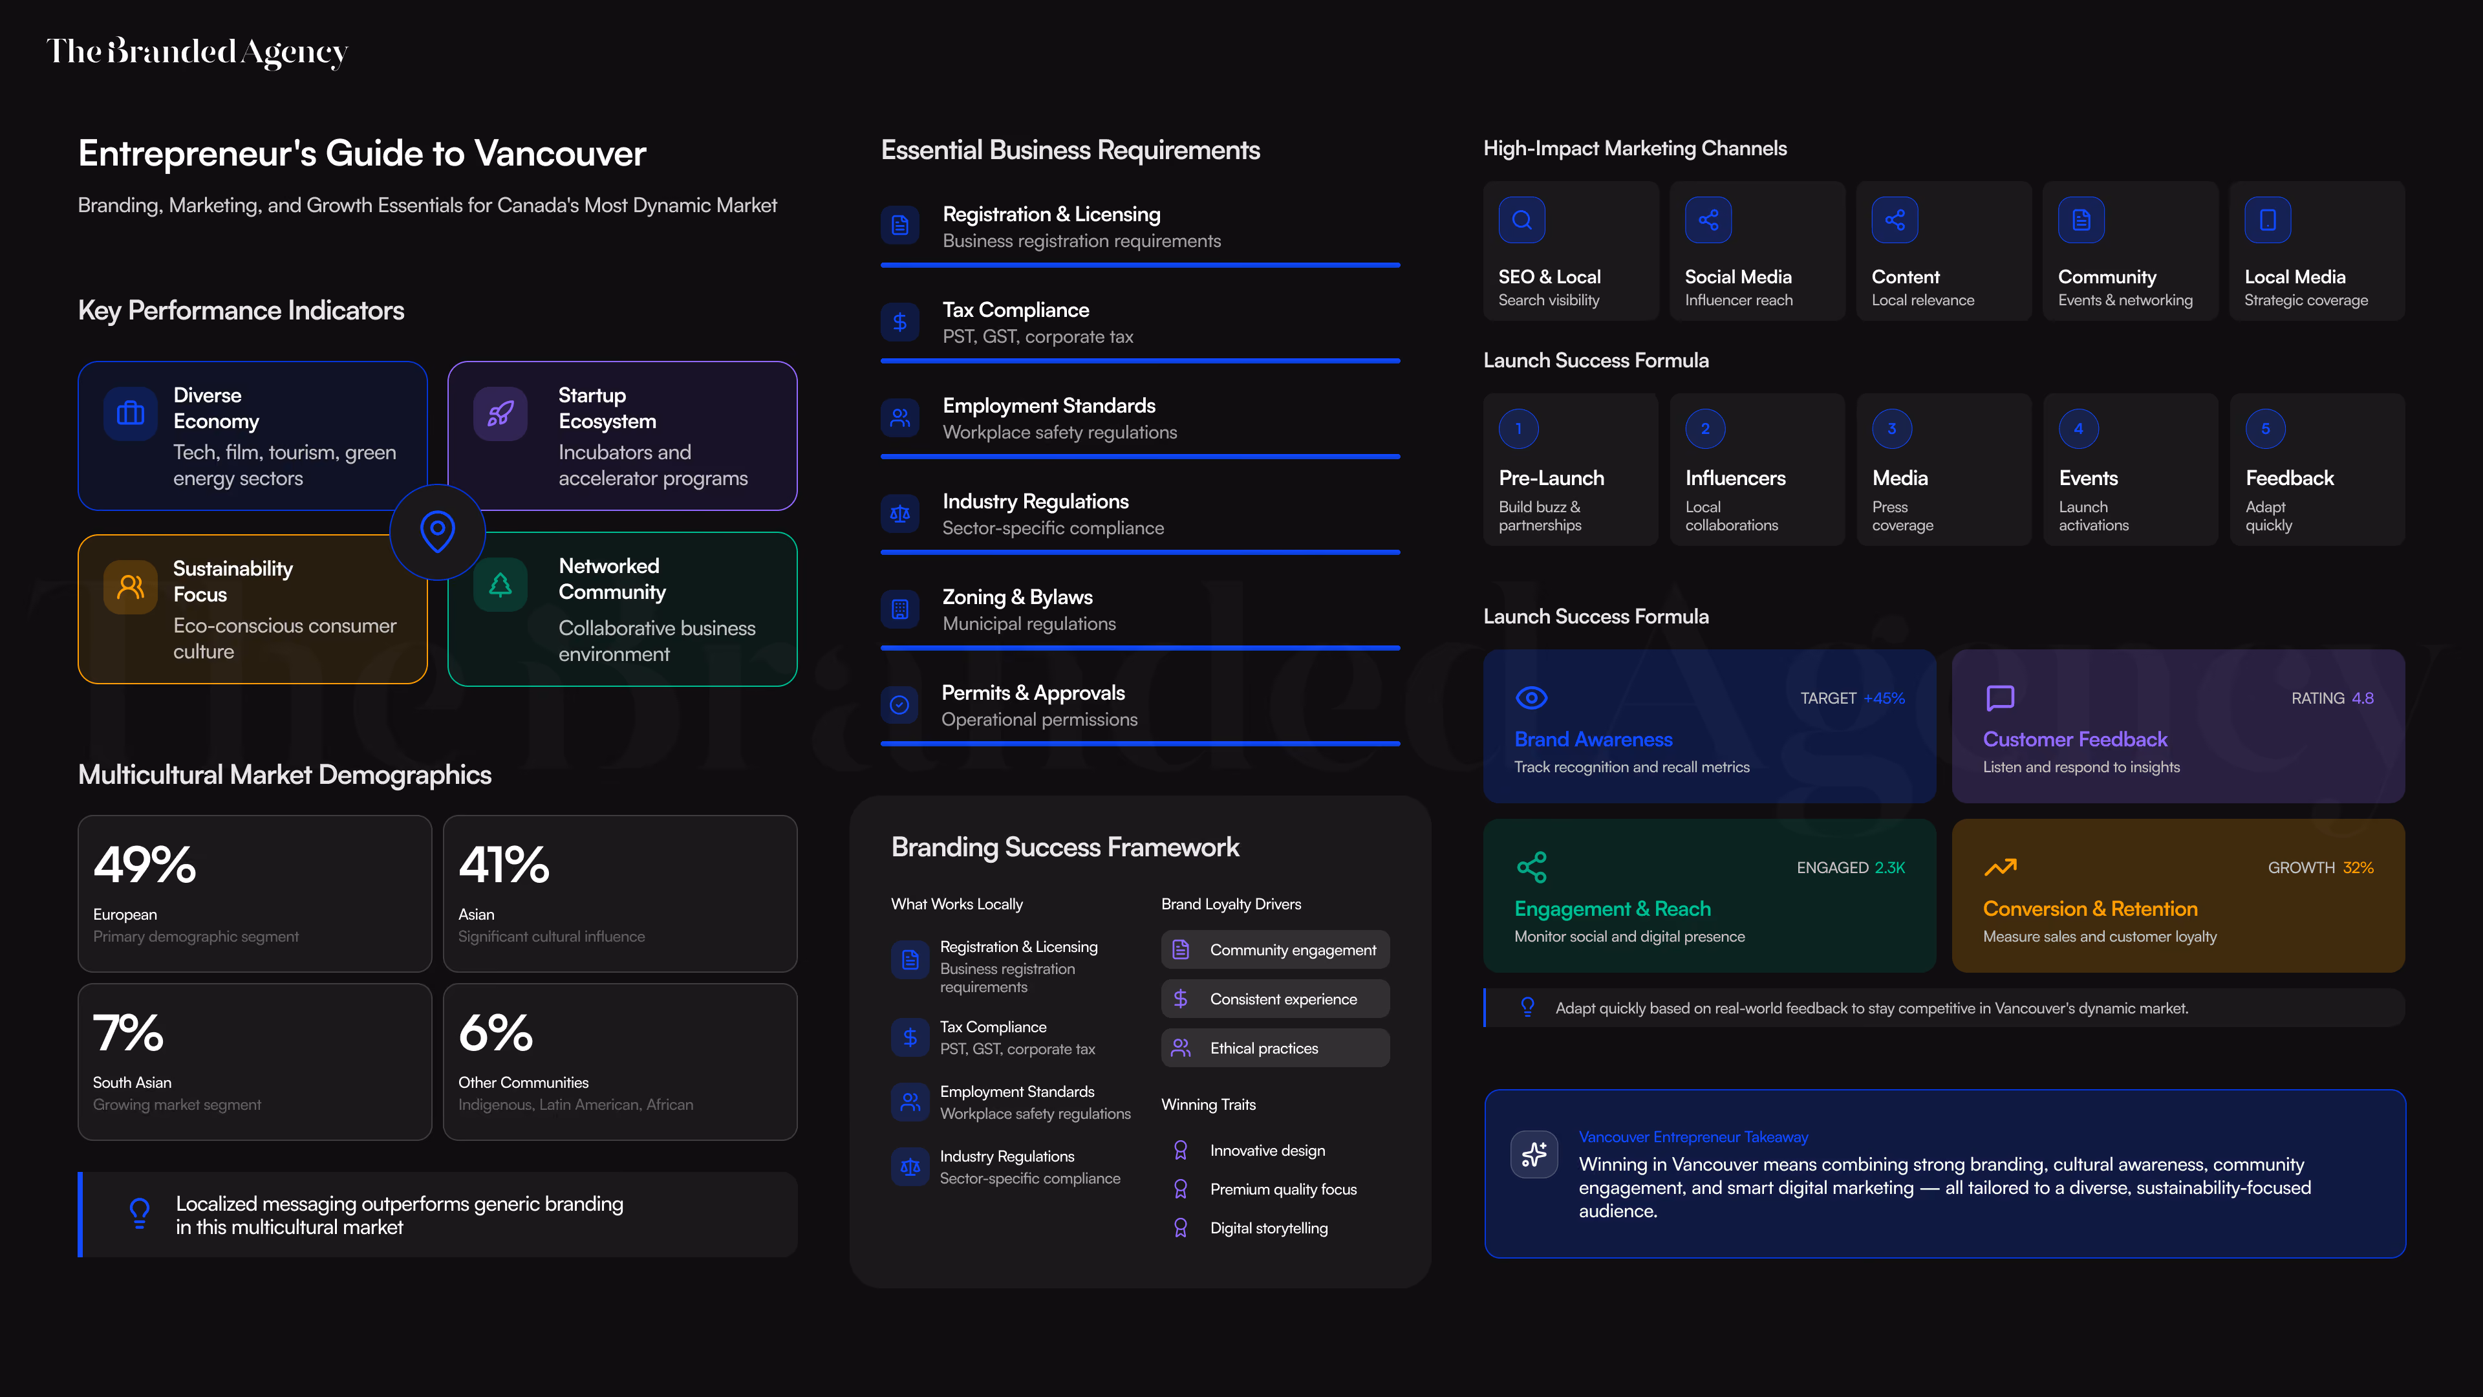Click the document icon on Community card

coord(2081,220)
